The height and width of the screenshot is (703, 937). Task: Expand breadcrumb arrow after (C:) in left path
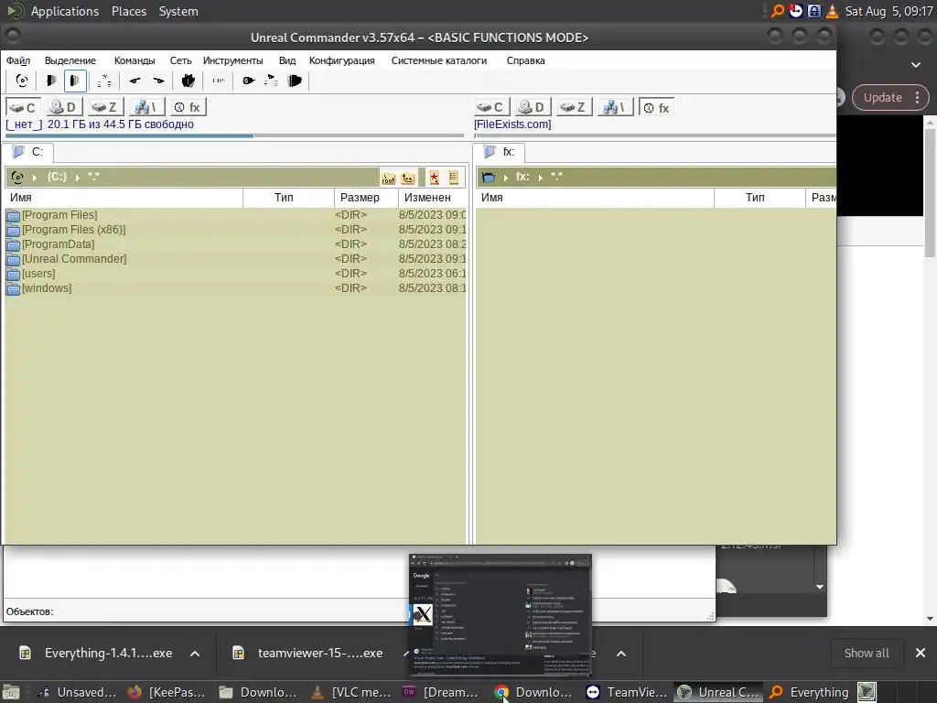pyautogui.click(x=77, y=178)
